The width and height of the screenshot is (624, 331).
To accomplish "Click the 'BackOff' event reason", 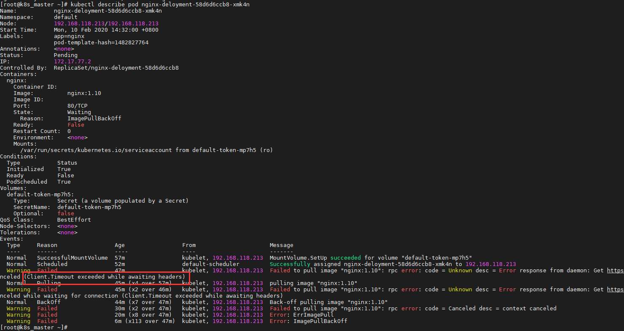I will click(49, 302).
